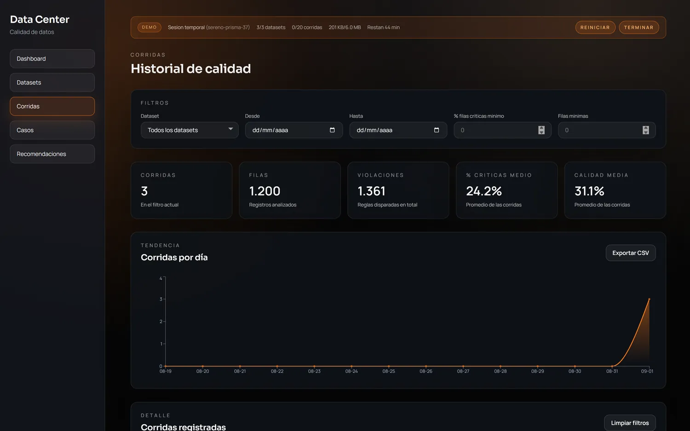Click the CALIDAD MEDIA value 31.1%
The width and height of the screenshot is (690, 431).
[589, 191]
